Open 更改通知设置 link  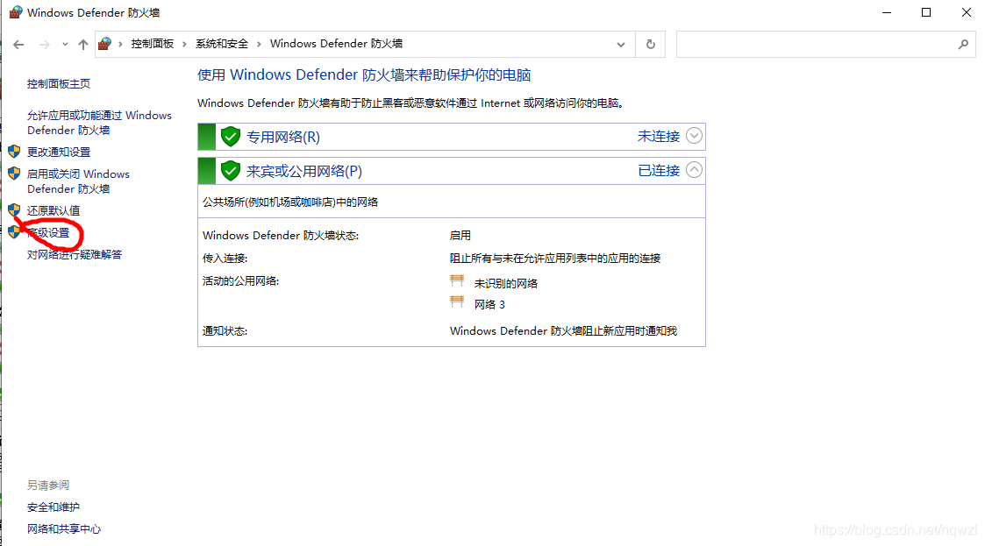point(59,152)
